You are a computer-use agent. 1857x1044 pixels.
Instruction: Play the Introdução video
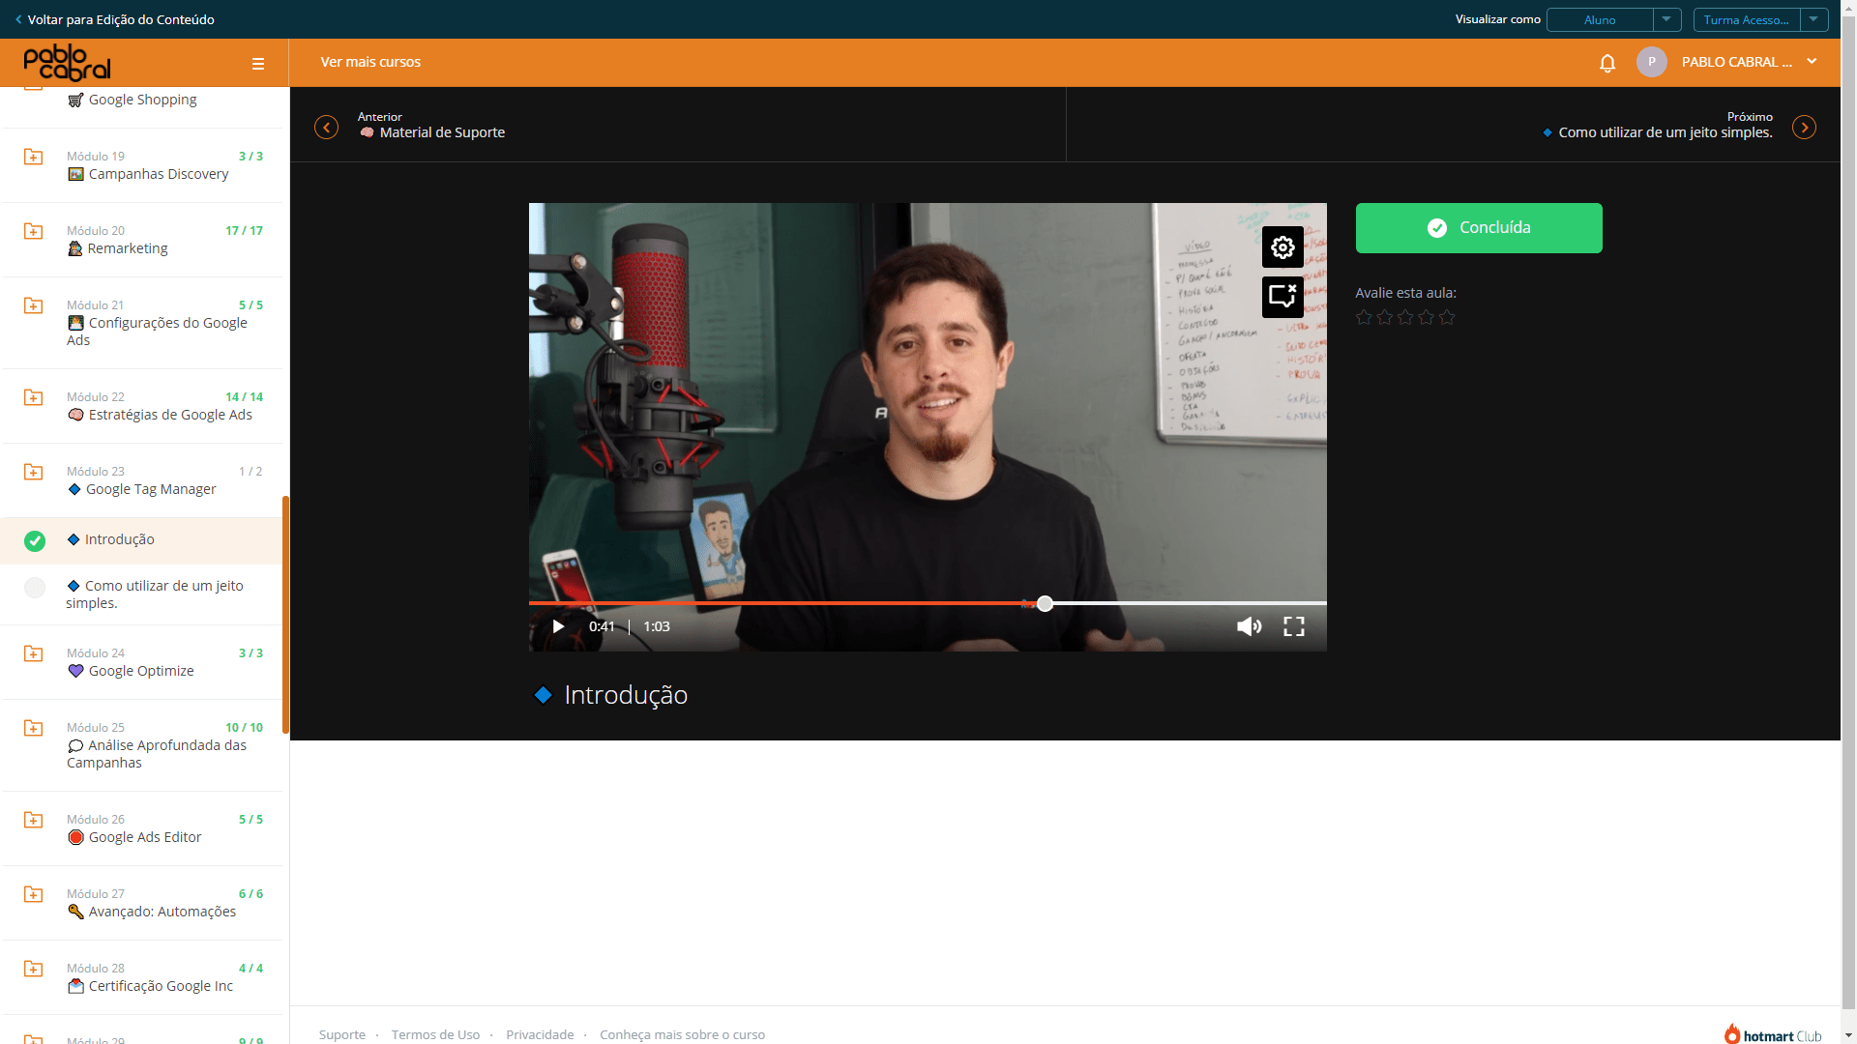[x=558, y=626]
